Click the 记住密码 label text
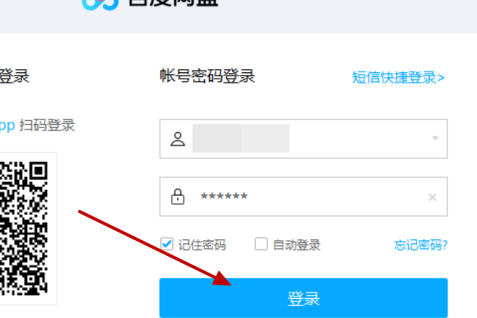Image resolution: width=477 pixels, height=318 pixels. 202,245
